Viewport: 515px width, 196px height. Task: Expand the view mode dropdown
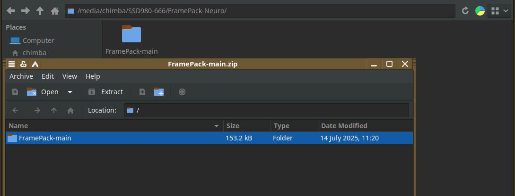pyautogui.click(x=500, y=11)
